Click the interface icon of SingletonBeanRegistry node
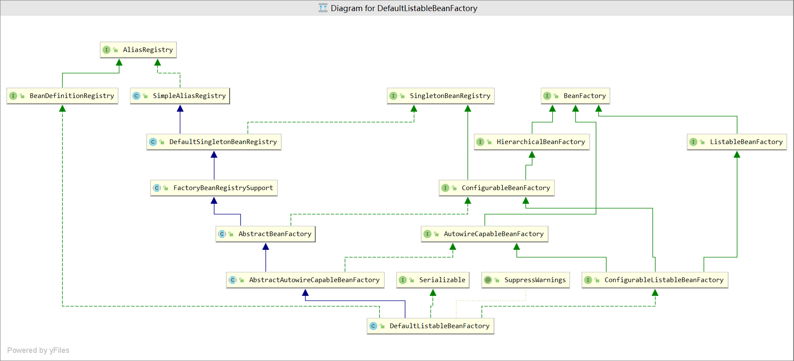This screenshot has width=794, height=361. [x=393, y=96]
